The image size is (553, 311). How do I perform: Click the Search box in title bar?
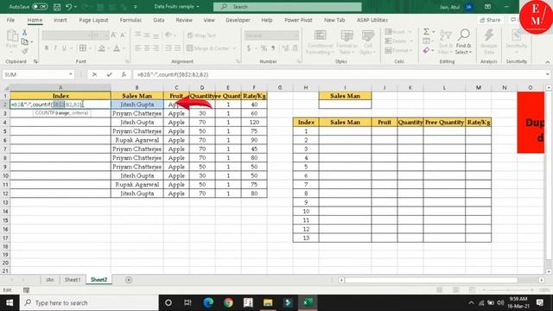click(287, 7)
